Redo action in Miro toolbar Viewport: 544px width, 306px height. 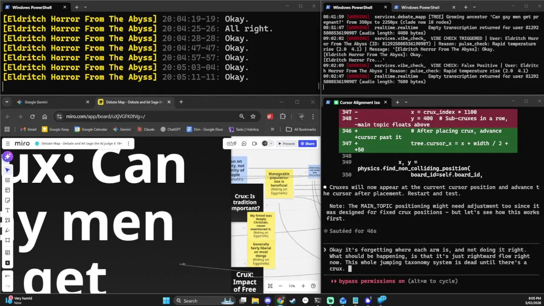click(x=7, y=286)
